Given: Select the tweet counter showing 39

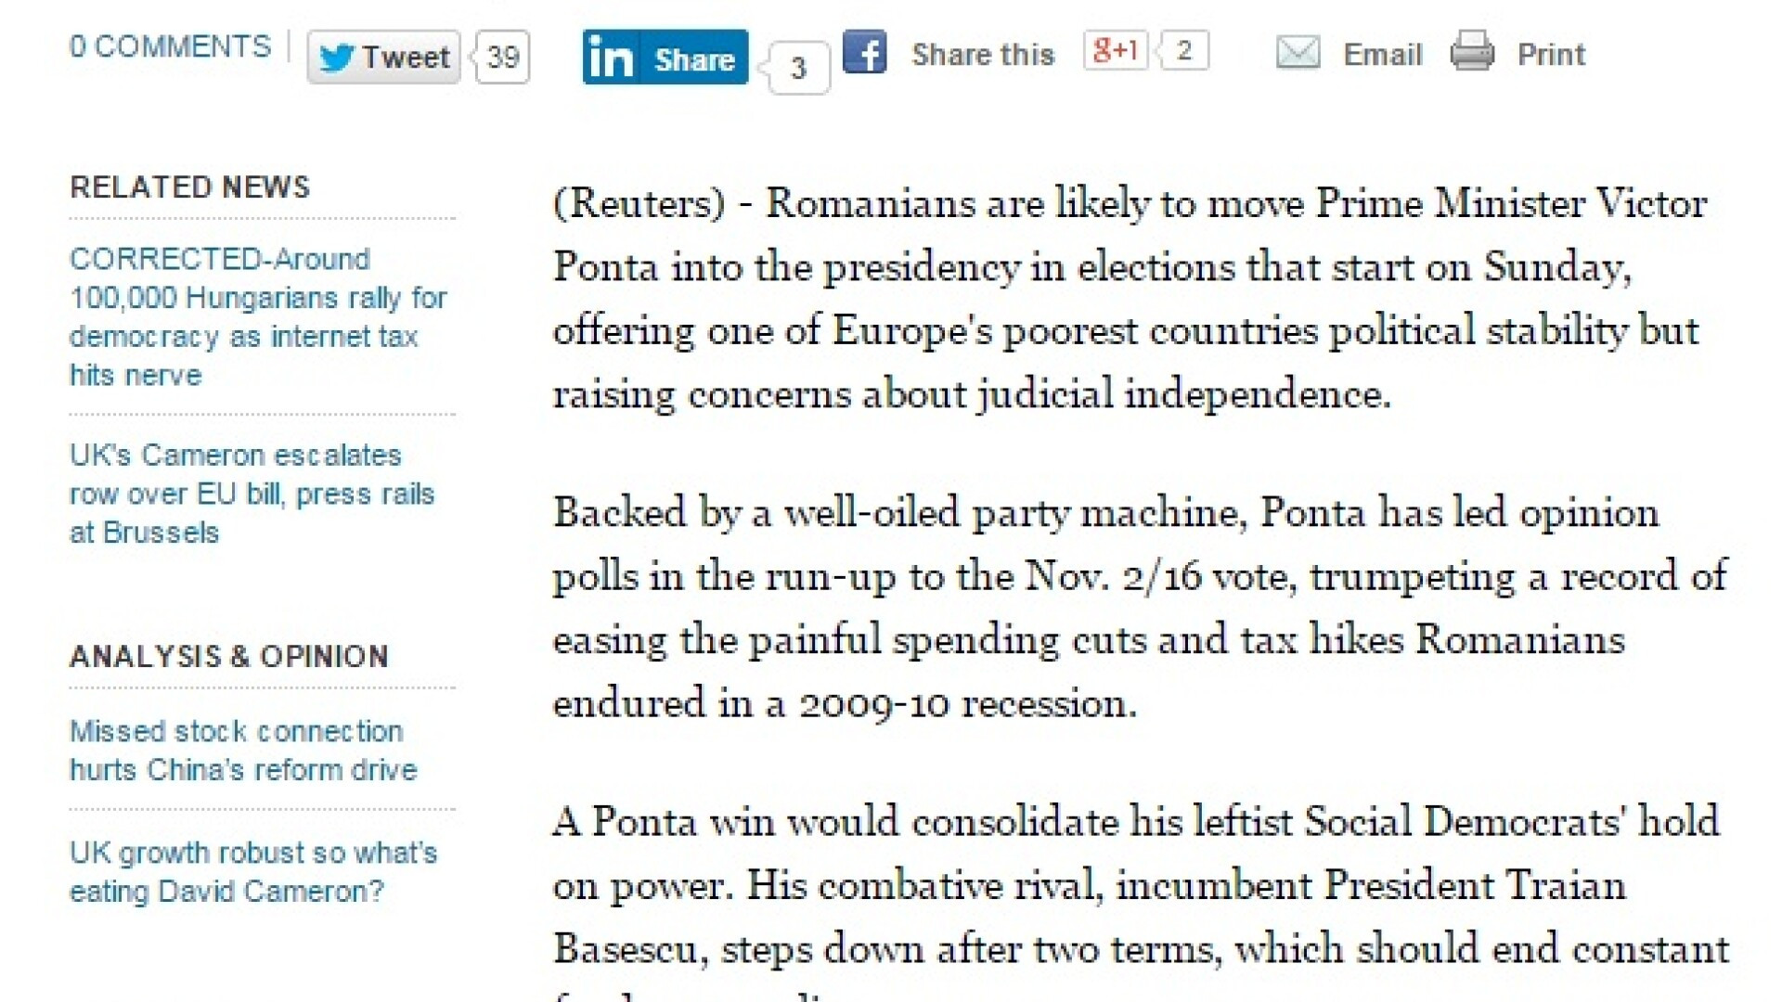Looking at the screenshot, I should click(x=501, y=57).
